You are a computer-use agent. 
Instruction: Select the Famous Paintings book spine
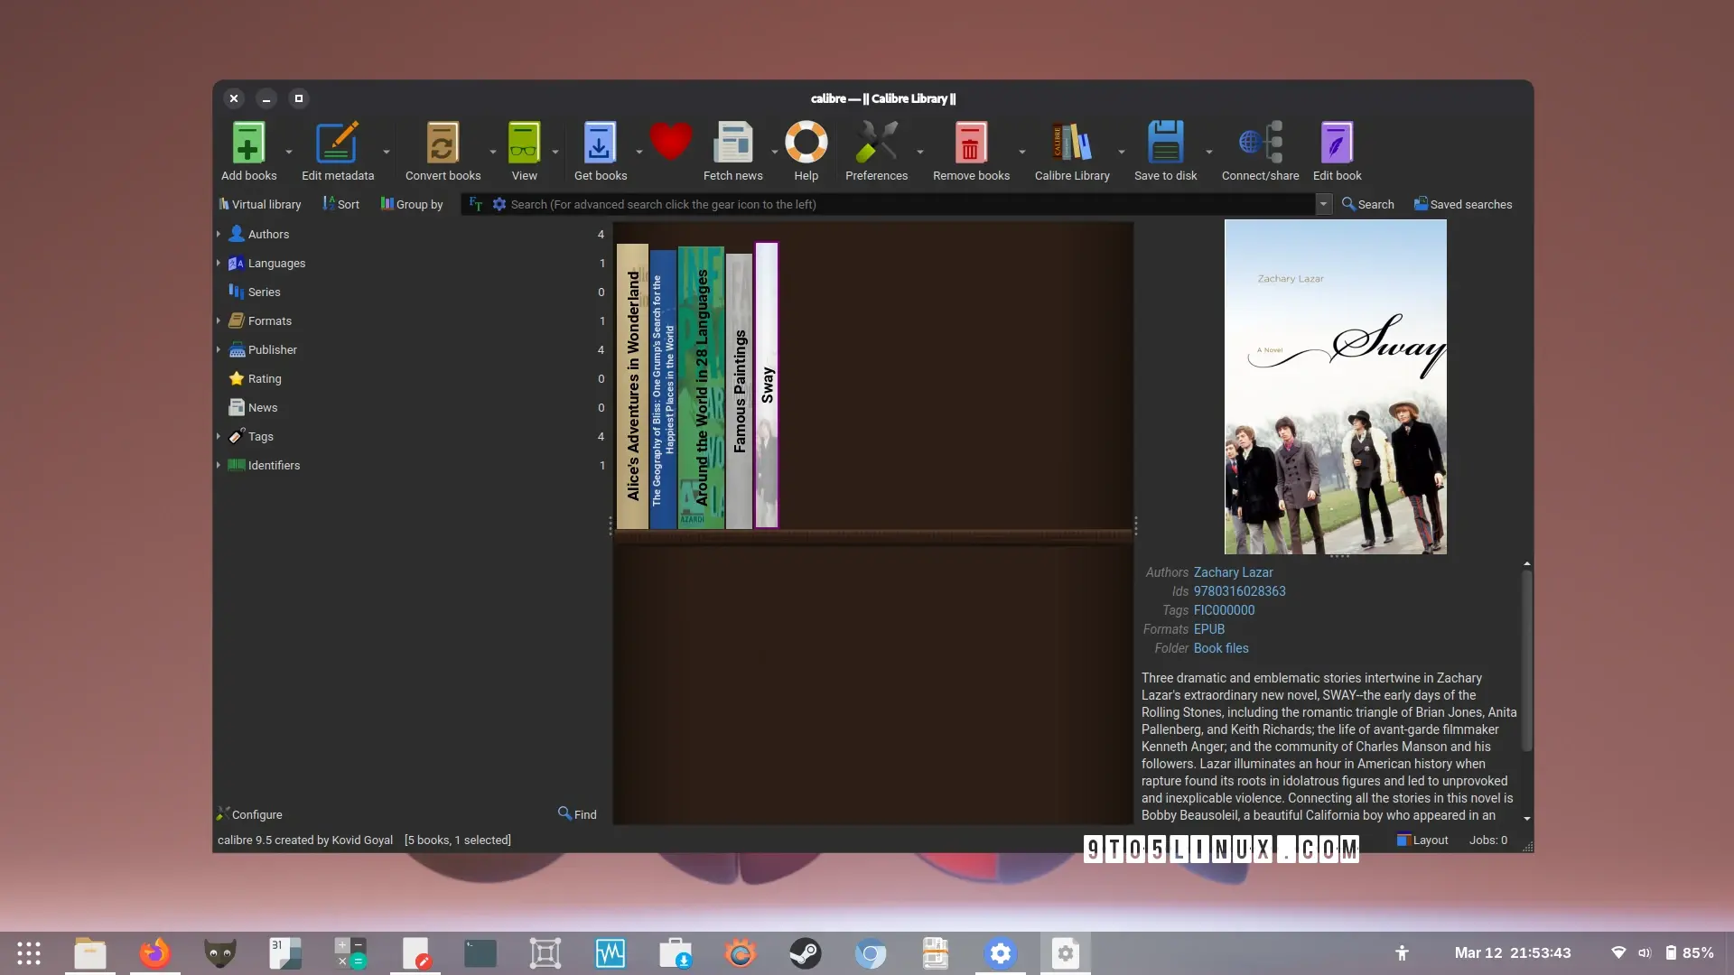tap(740, 390)
